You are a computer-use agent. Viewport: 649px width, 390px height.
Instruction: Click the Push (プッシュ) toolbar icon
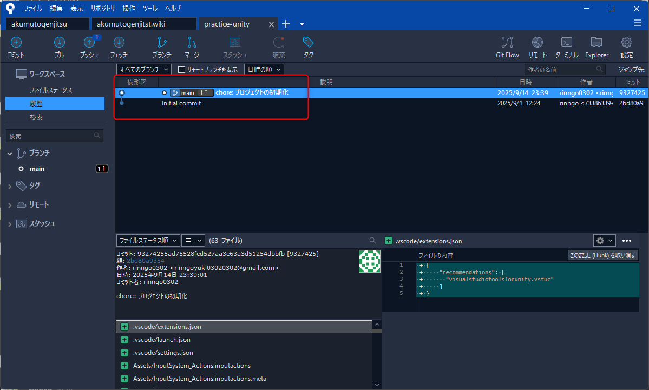pos(89,42)
